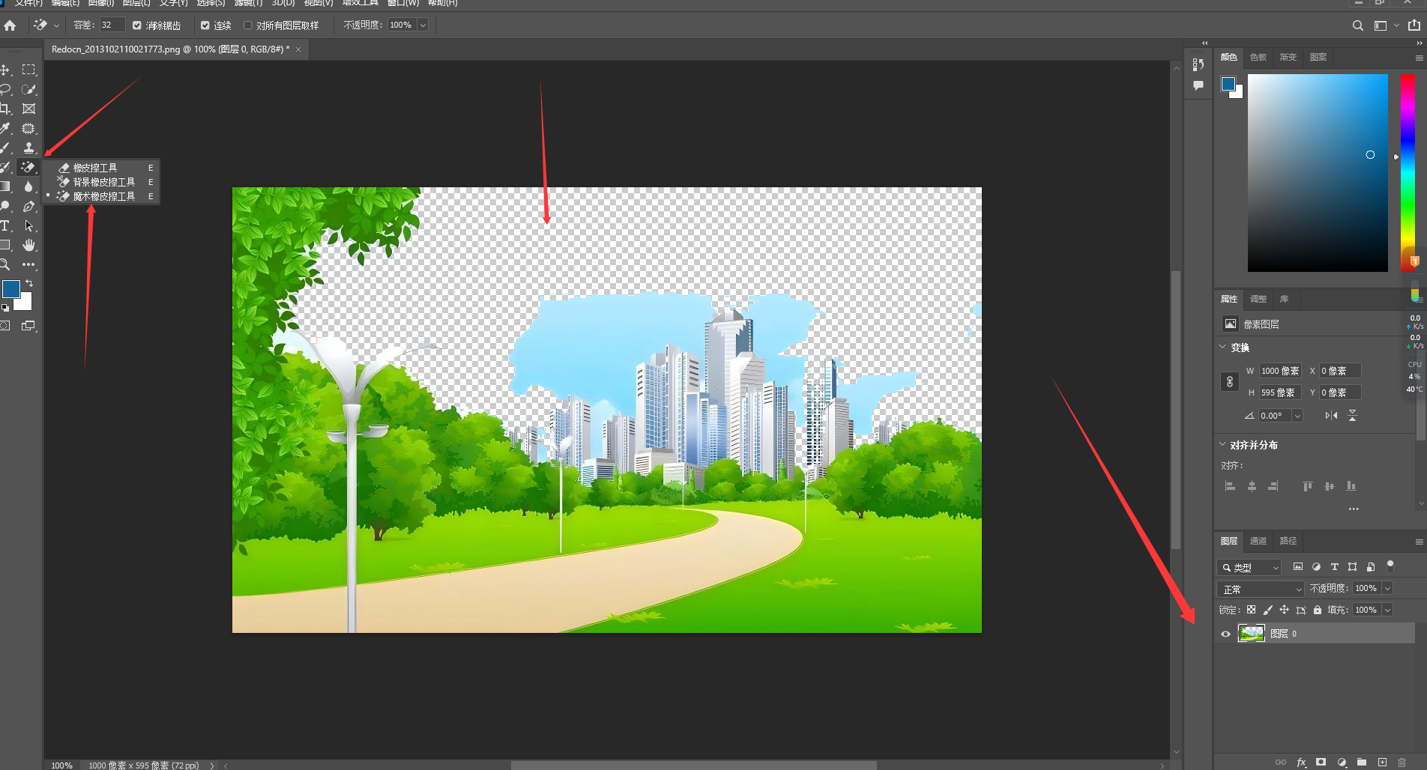The image size is (1427, 770).
Task: Select the Blur droplet tool
Action: tap(28, 187)
